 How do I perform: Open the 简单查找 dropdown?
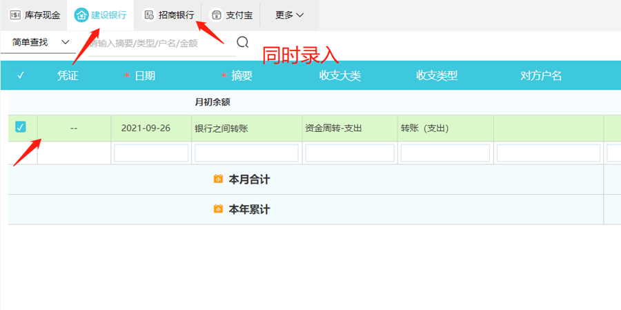tap(41, 43)
